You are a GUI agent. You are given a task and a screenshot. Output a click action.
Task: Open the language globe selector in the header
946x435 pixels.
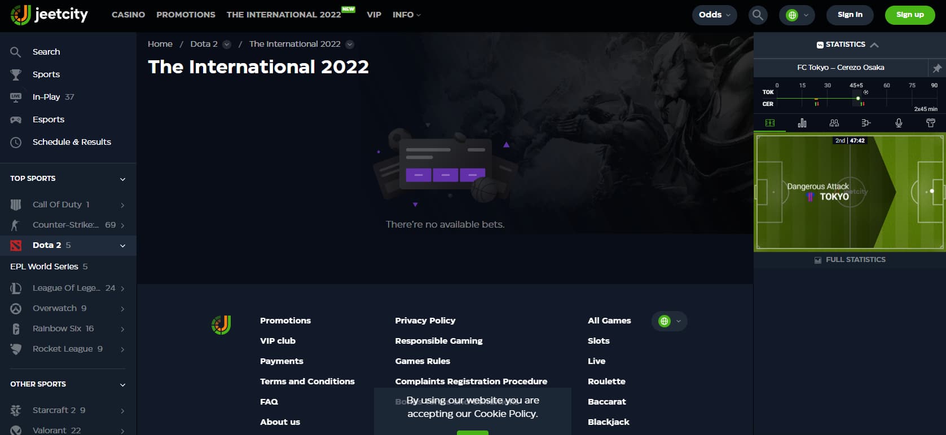coord(797,15)
